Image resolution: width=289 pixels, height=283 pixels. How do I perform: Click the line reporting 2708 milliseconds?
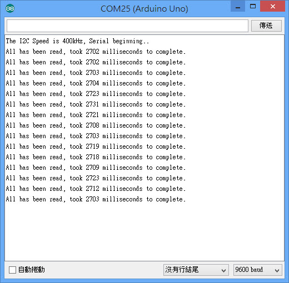point(96,125)
